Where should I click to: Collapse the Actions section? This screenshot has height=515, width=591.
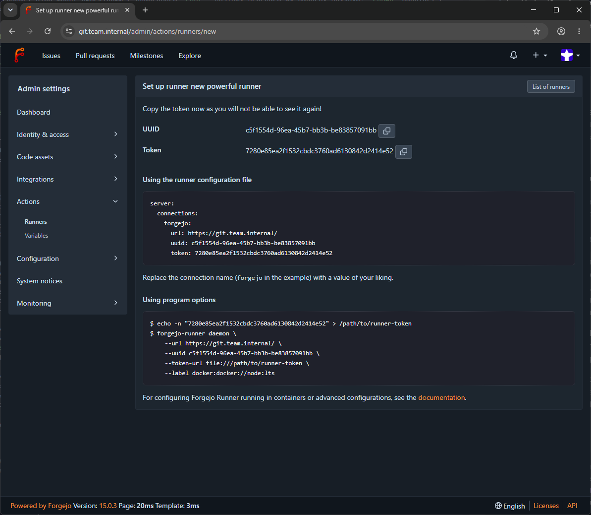pos(67,201)
